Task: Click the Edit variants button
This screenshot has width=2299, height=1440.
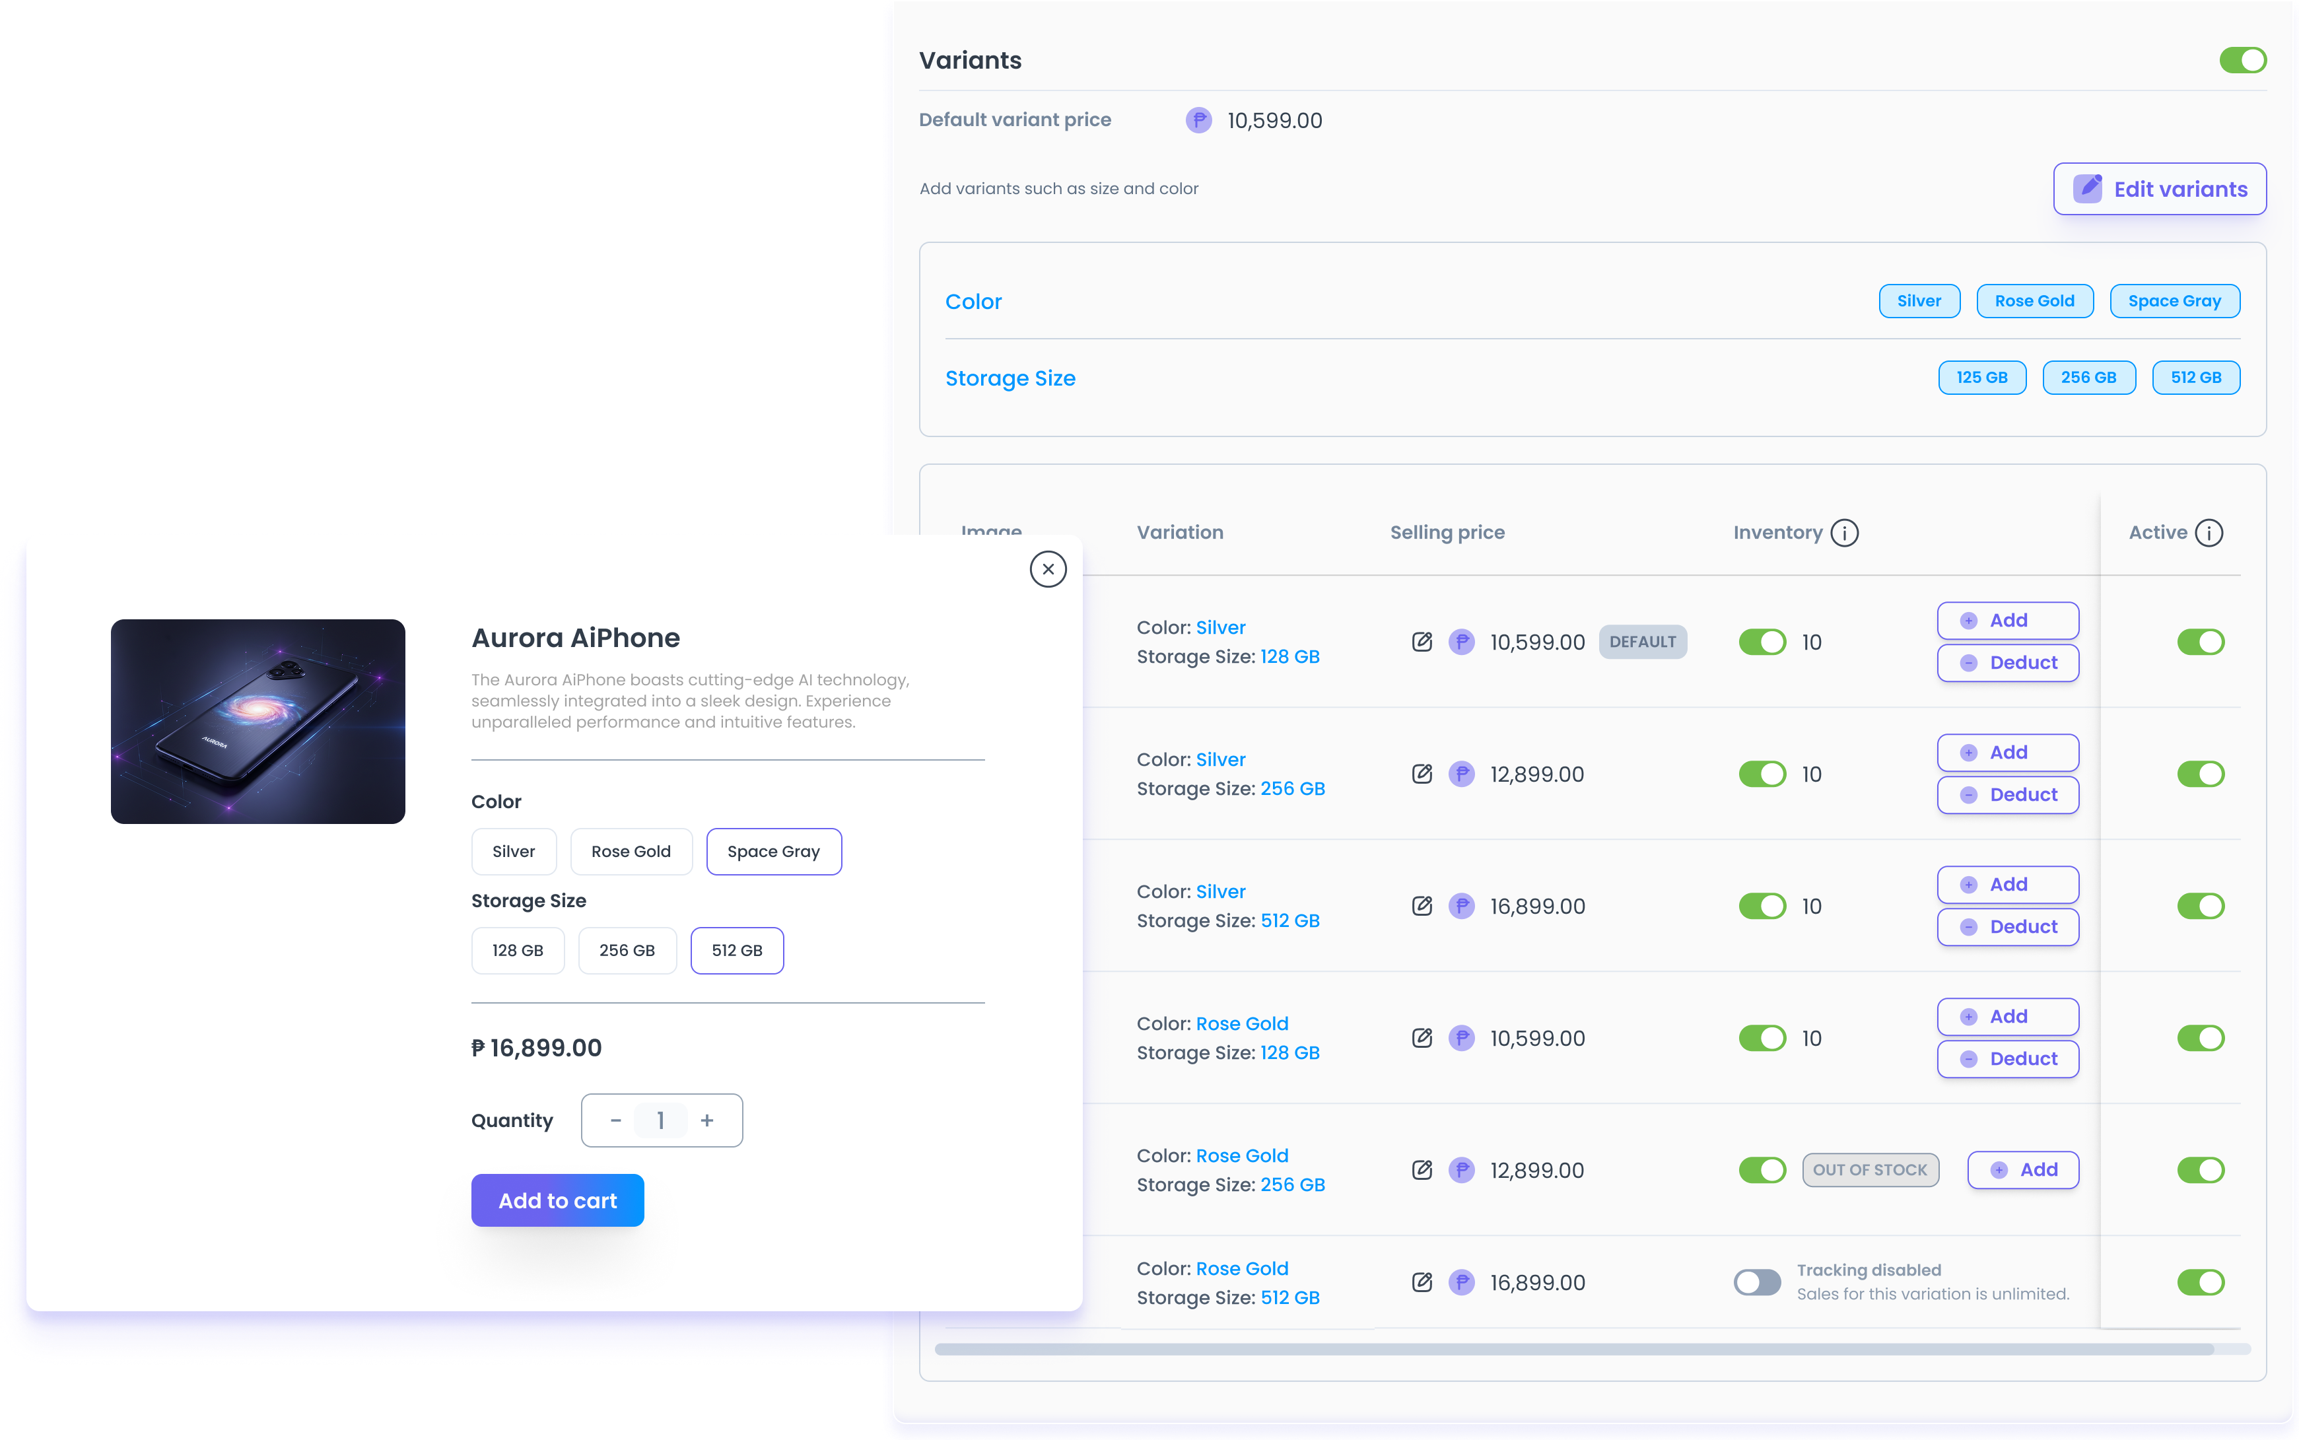Action: click(x=2159, y=189)
